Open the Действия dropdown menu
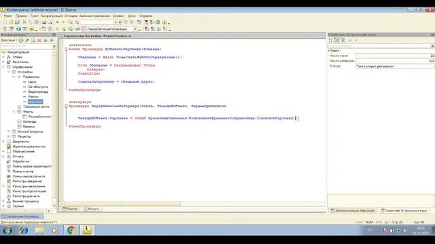The width and height of the screenshot is (435, 244). tap(9, 41)
